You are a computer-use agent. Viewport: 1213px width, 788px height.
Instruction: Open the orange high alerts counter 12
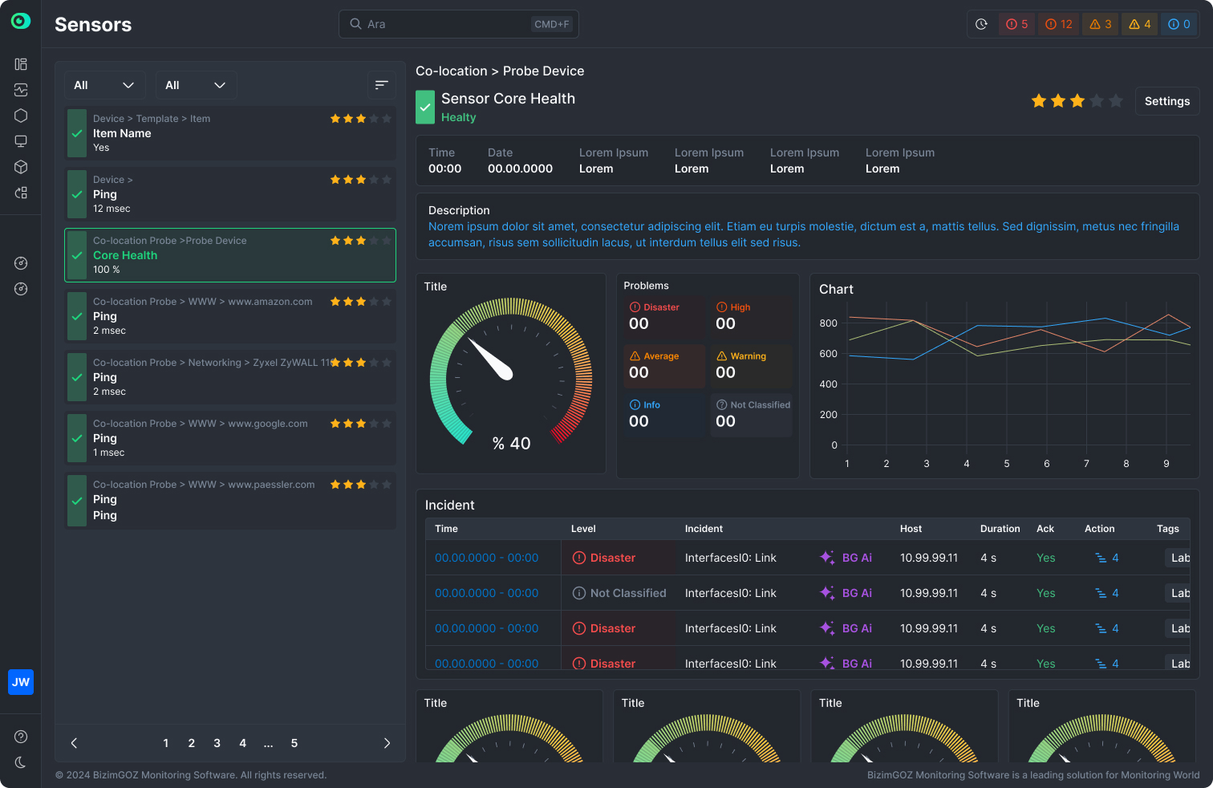point(1059,24)
